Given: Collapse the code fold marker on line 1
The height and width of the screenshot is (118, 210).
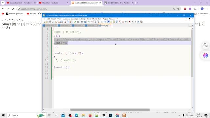Looking at the screenshot, I should (53, 29).
